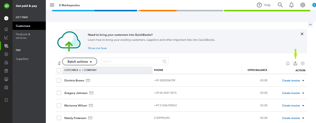
Task: Click email icon next to Dimitris Brown
Action: tap(88, 80)
